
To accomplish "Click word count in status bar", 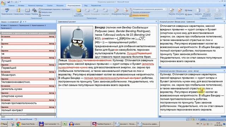I will point(7,119).
